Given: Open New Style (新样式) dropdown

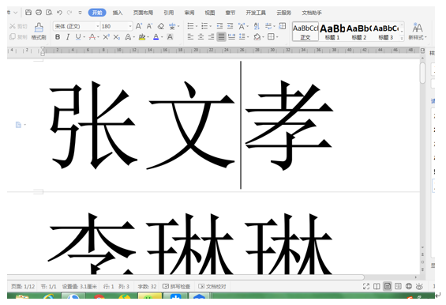Looking at the screenshot, I should tap(418, 37).
